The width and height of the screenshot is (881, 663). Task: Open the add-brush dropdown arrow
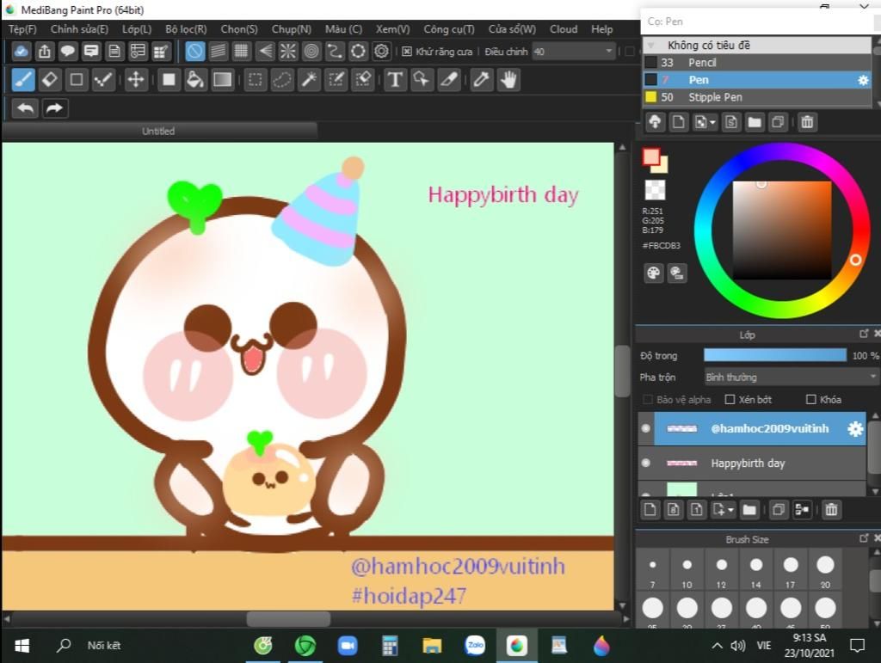tap(712, 122)
